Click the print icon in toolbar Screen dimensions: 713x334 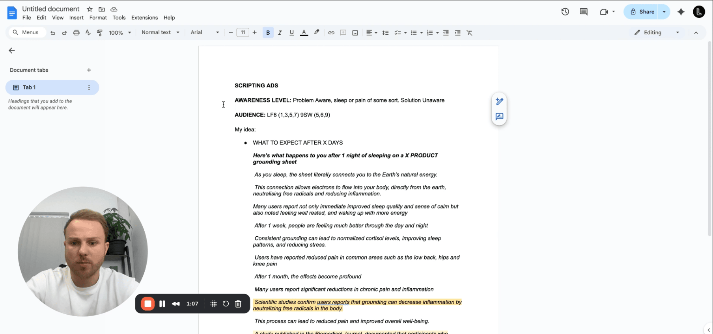pyautogui.click(x=77, y=33)
